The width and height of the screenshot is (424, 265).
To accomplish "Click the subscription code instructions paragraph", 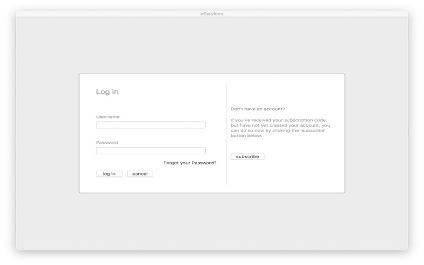I will pyautogui.click(x=280, y=128).
